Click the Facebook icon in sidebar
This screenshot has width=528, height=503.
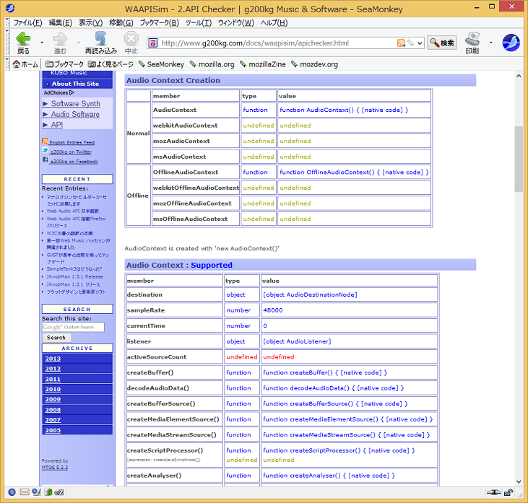45,161
